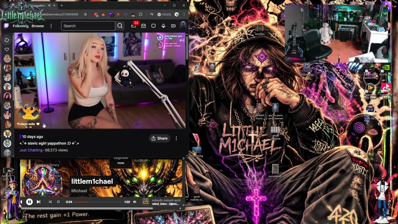398x224 pixels.
Task: Open the terryfiles desktop icon
Action: coord(260,30)
